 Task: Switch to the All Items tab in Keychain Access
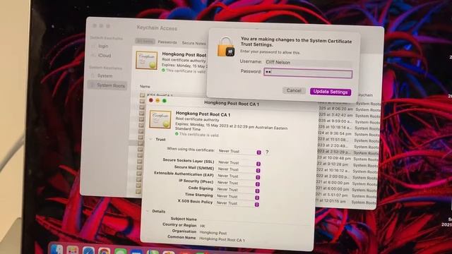tap(145, 42)
